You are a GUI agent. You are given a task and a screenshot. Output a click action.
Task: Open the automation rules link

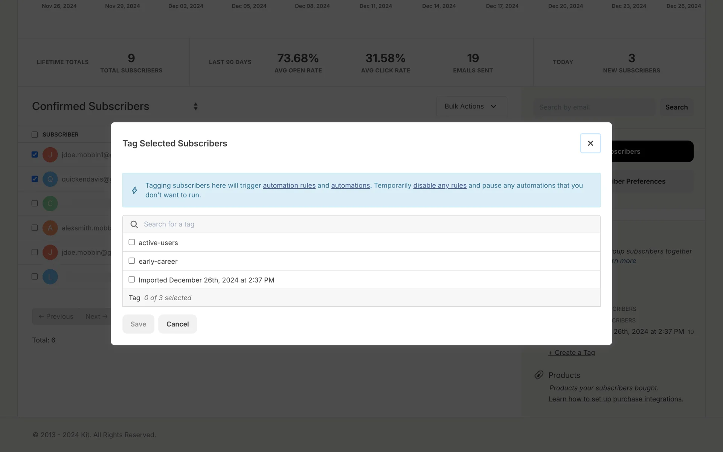pos(289,185)
